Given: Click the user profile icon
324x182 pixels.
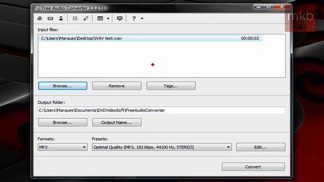Looking at the screenshot, I should (61, 18).
